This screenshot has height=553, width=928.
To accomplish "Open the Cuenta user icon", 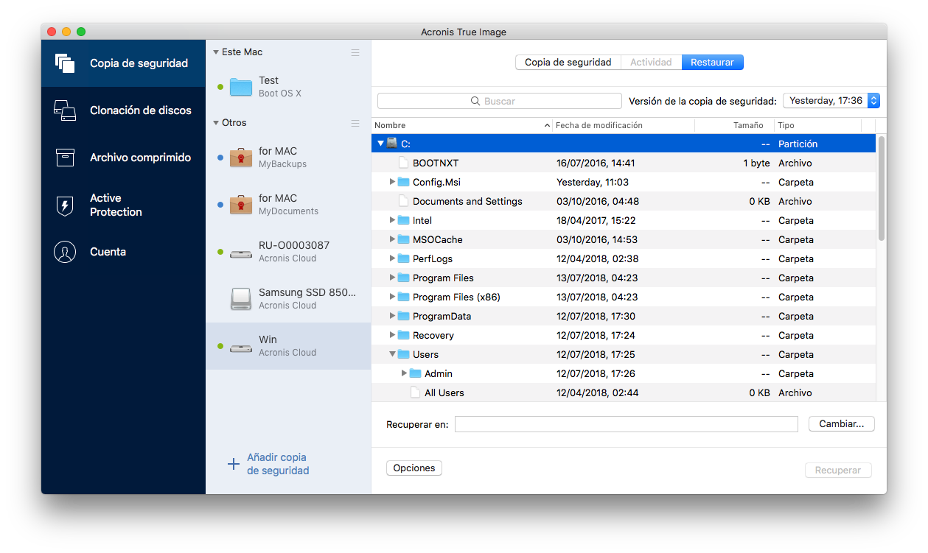I will (65, 252).
